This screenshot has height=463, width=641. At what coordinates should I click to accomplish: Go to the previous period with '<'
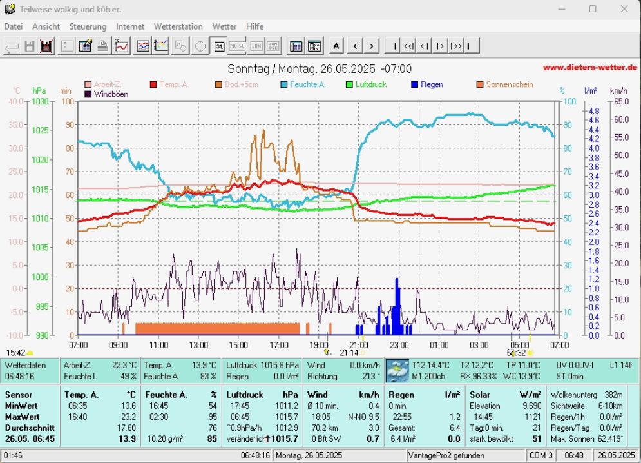[355, 46]
